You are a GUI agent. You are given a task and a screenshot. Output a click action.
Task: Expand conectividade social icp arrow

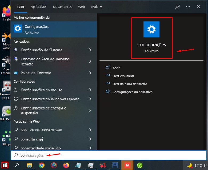point(90,148)
